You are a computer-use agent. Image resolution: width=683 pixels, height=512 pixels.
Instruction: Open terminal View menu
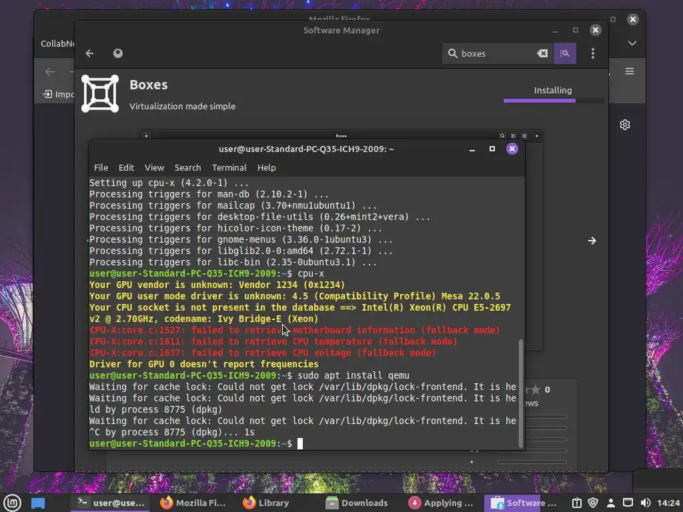click(x=154, y=167)
